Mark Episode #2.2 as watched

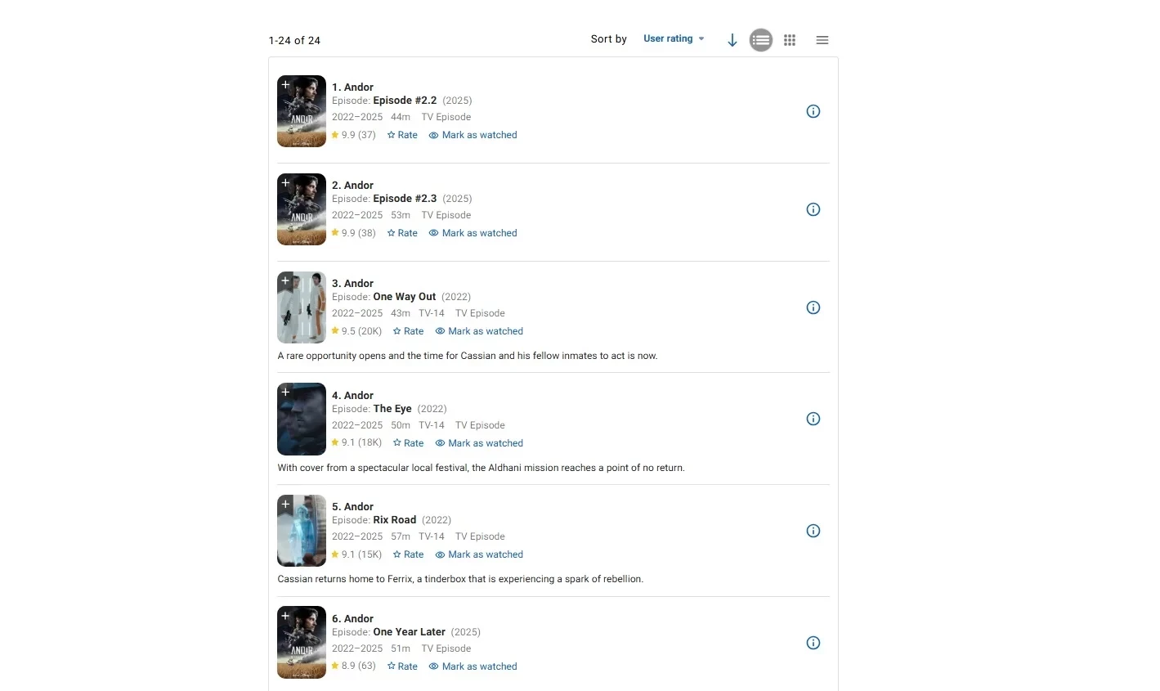point(473,135)
